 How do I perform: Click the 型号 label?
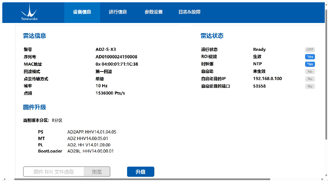[x=28, y=50]
